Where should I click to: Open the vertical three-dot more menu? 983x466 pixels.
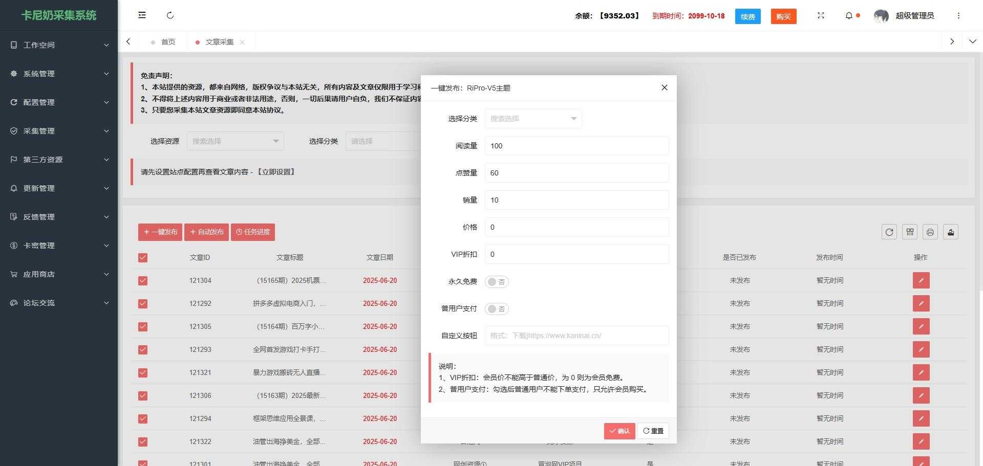(x=958, y=16)
